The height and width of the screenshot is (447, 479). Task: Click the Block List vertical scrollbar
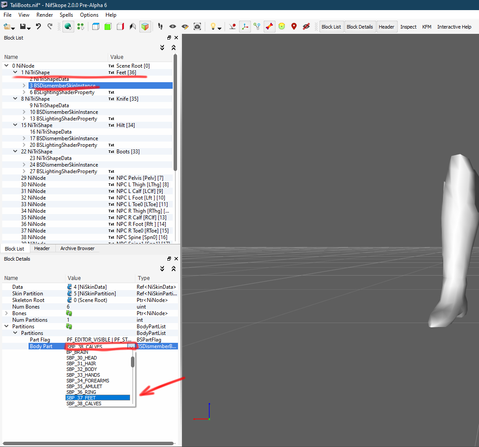pos(175,113)
